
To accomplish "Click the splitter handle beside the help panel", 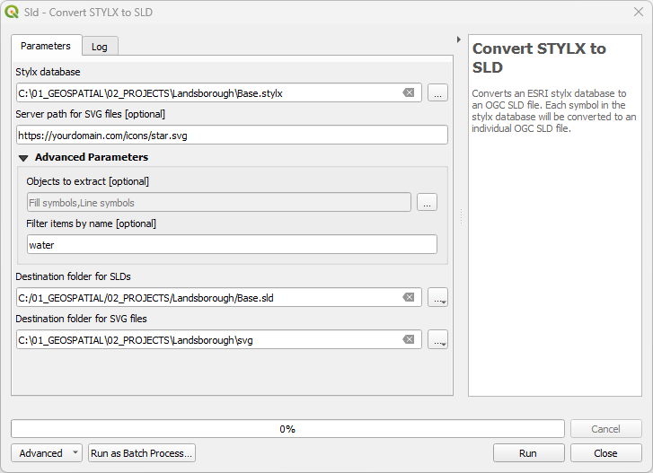I will (x=461, y=216).
